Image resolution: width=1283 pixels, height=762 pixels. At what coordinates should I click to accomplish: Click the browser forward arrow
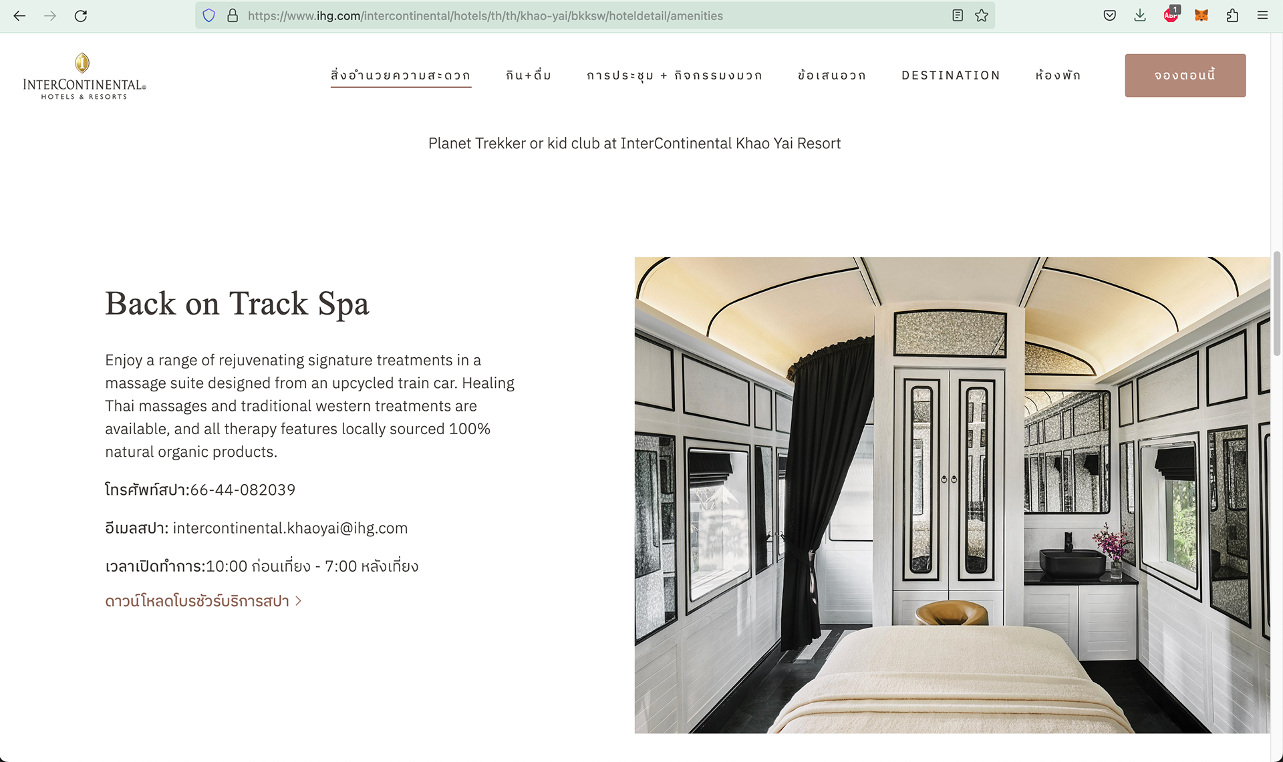coord(50,15)
